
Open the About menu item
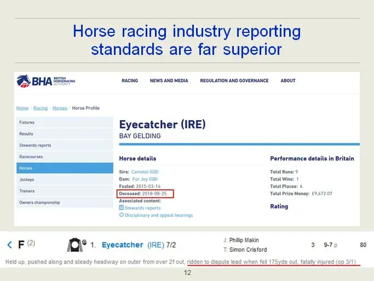[x=288, y=81]
